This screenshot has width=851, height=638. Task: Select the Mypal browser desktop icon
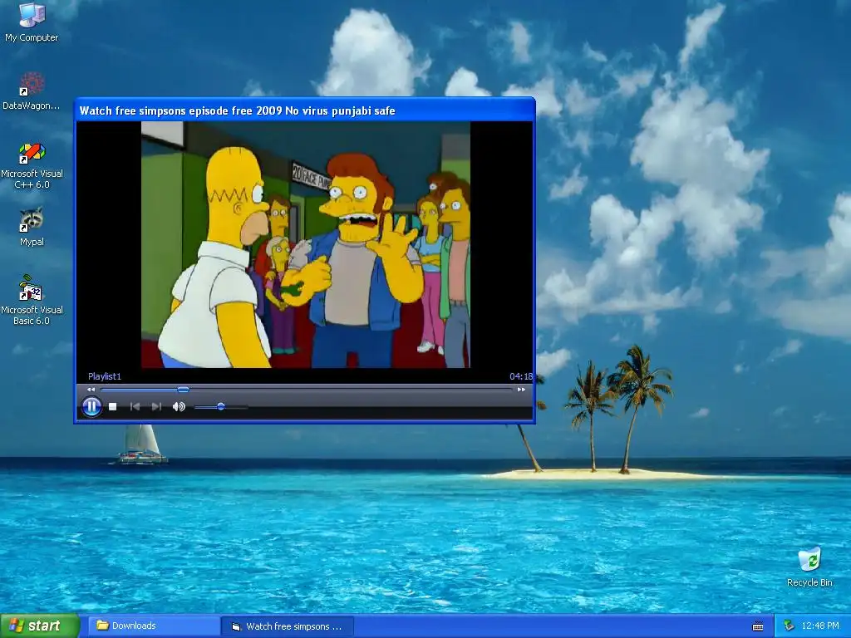coord(32,227)
